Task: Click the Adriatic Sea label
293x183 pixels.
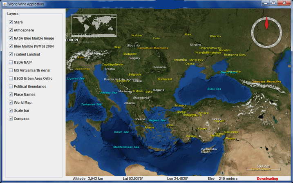Action: [x=109, y=93]
